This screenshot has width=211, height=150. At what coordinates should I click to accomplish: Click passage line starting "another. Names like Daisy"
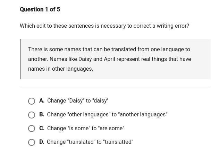click(109, 59)
